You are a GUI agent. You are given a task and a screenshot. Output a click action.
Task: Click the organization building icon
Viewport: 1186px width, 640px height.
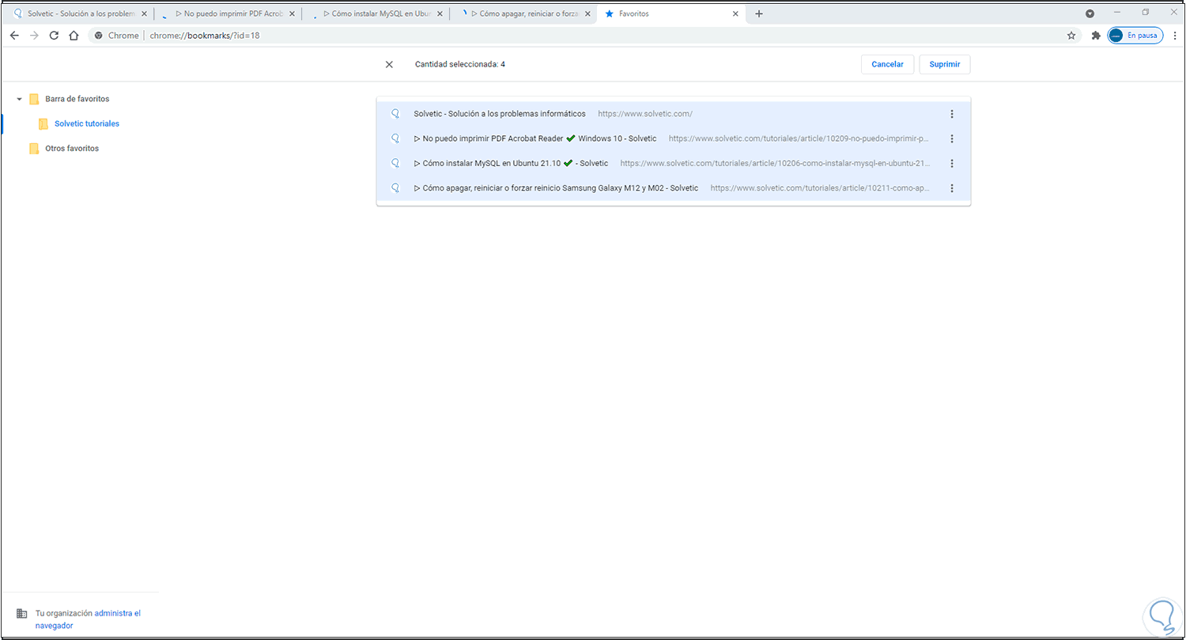coord(21,614)
